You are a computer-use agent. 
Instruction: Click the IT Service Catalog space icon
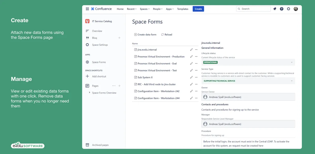tap(87, 21)
